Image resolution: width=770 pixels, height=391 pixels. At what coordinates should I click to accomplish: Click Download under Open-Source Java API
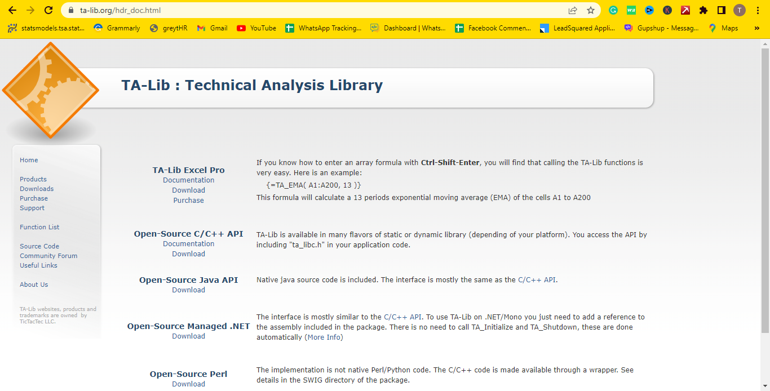pos(189,290)
